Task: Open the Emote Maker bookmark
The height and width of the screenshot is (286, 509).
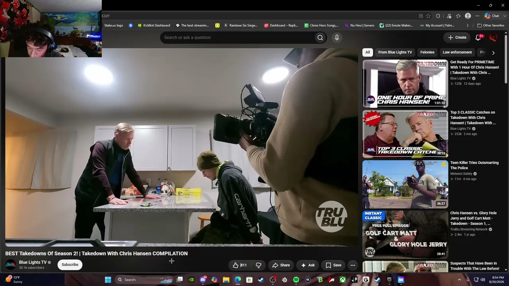Action: tap(396, 25)
